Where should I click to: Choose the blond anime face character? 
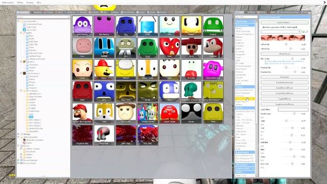(82, 70)
